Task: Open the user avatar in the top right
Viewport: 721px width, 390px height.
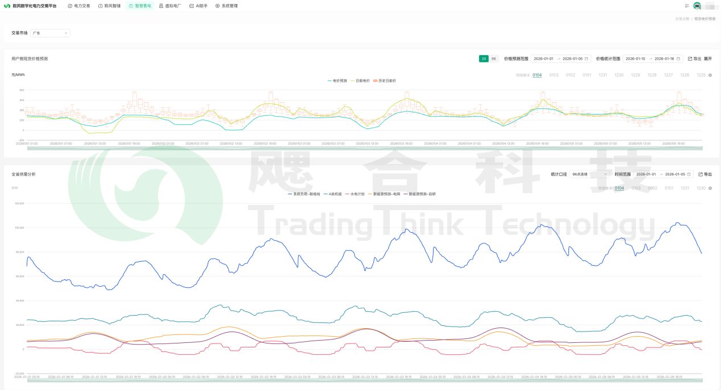Action: [x=697, y=6]
